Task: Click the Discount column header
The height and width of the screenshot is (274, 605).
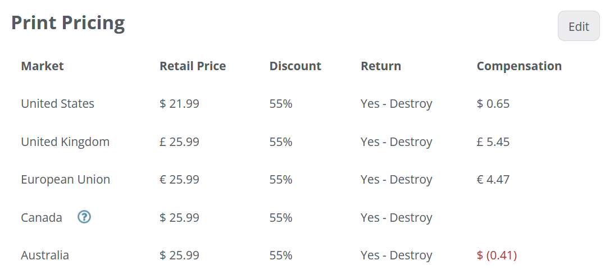Action: [295, 66]
